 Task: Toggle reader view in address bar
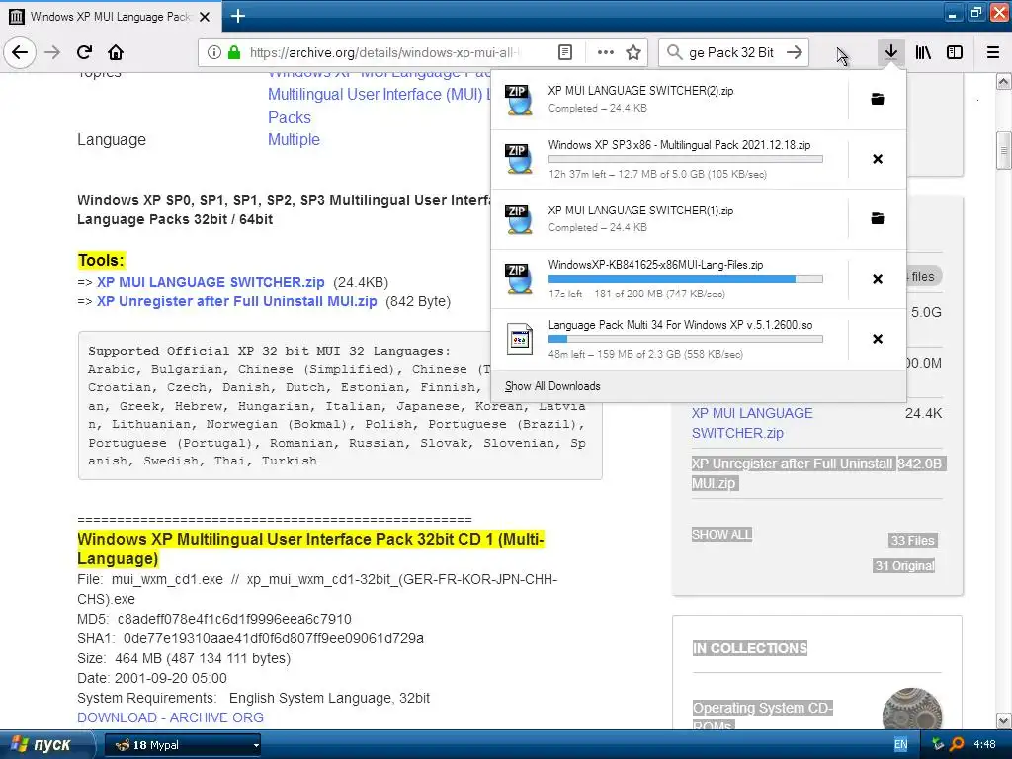(x=564, y=52)
